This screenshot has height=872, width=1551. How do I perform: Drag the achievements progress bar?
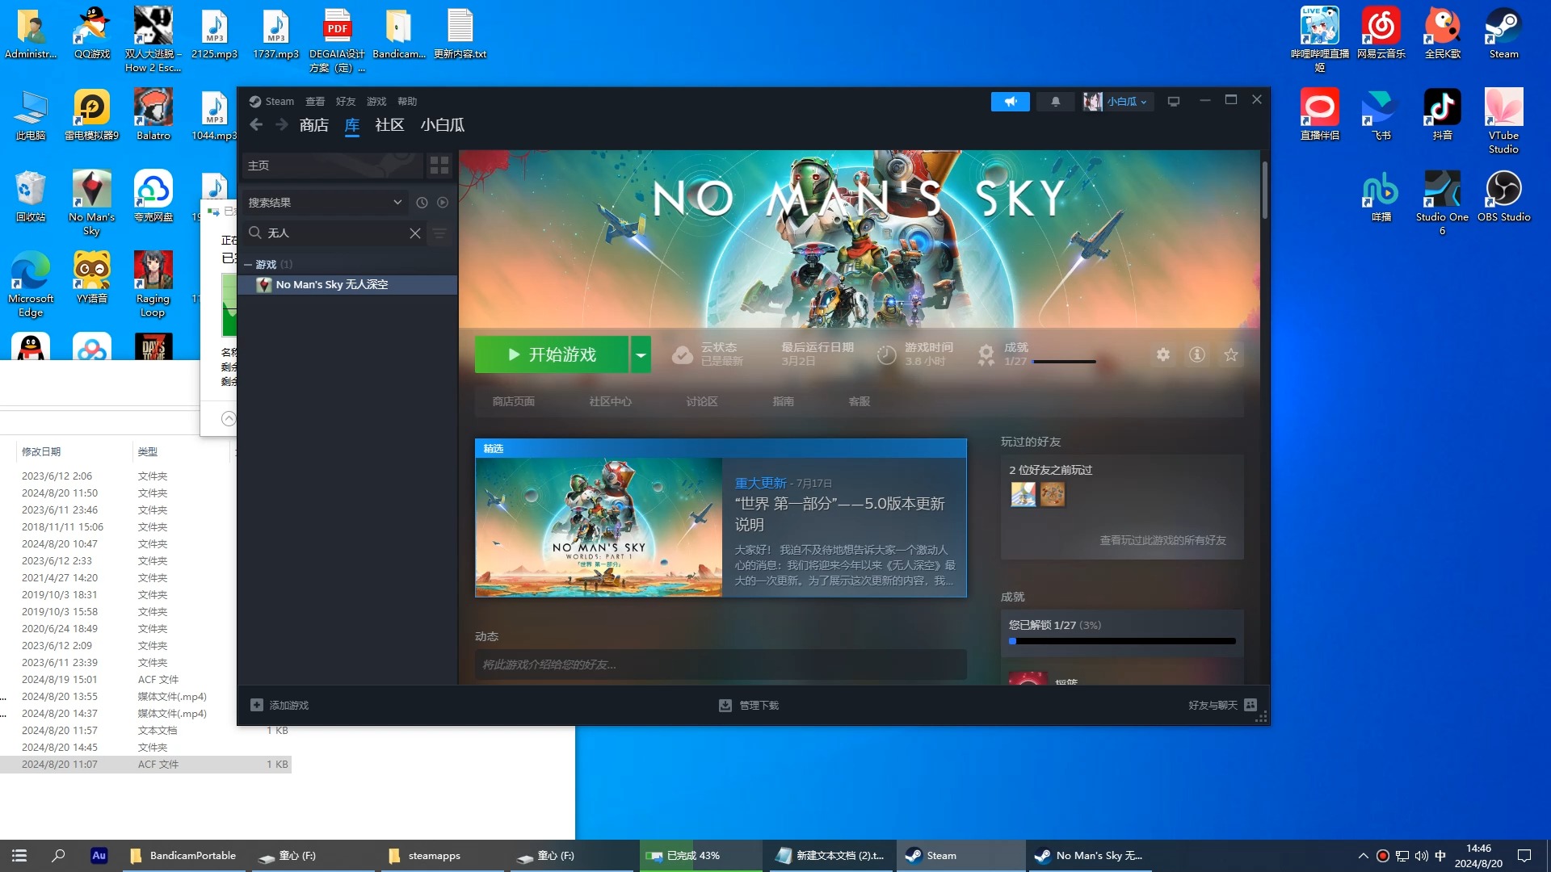(1122, 640)
